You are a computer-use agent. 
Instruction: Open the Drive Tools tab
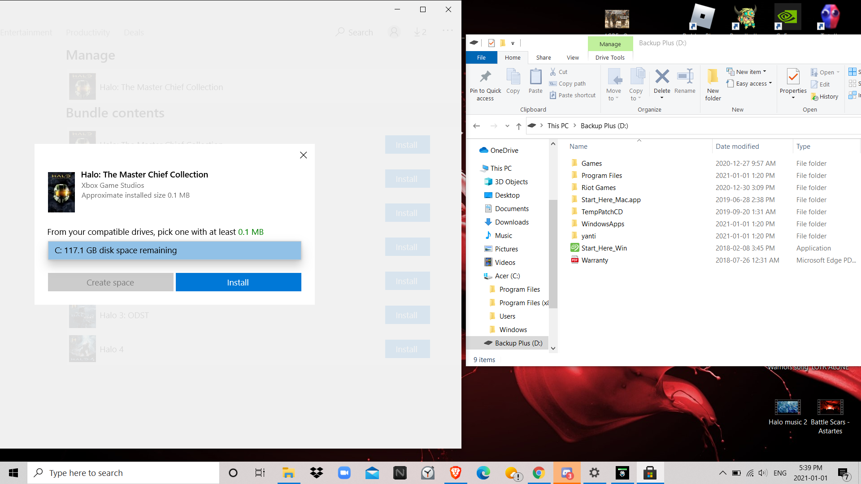tap(610, 57)
